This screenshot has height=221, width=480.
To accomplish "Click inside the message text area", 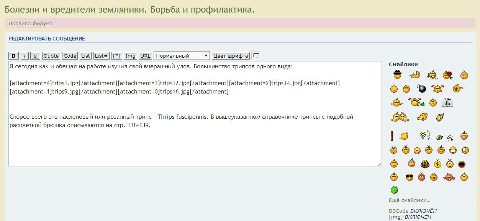I will (x=195, y=145).
